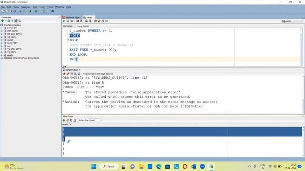Image resolution: width=305 pixels, height=171 pixels.
Task: Click the Save icon in main toolbar
Action: [10, 11]
